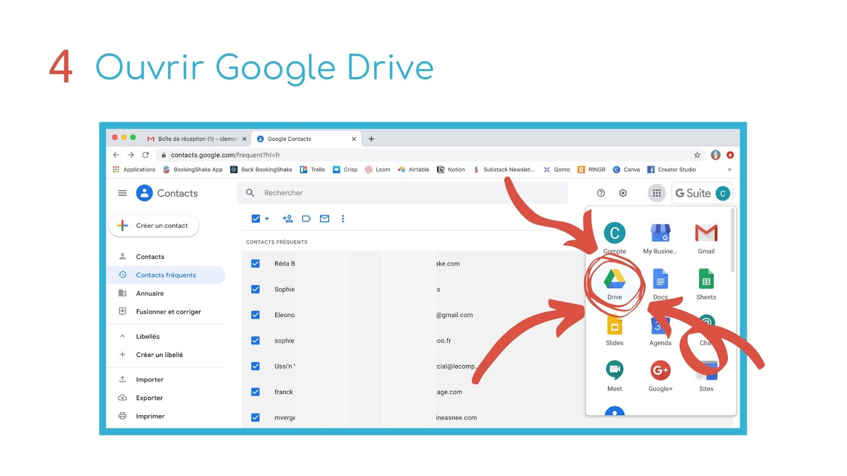Image resolution: width=847 pixels, height=476 pixels.
Task: Open the Qonto bookmark
Action: pyautogui.click(x=557, y=170)
